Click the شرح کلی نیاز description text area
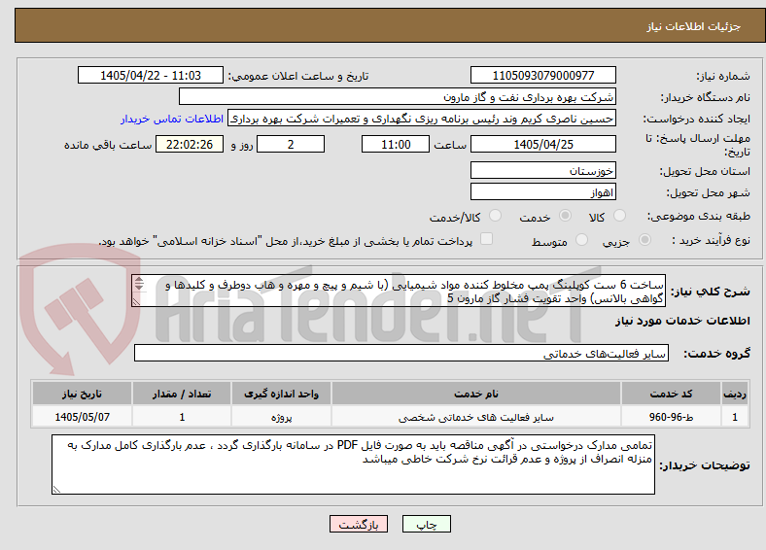The width and height of the screenshot is (766, 550). click(x=399, y=291)
